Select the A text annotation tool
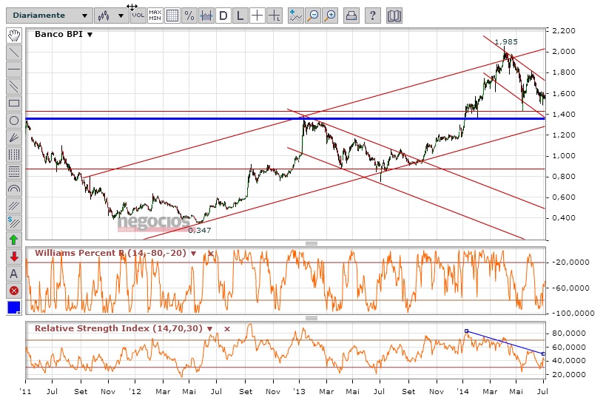 pyautogui.click(x=14, y=274)
